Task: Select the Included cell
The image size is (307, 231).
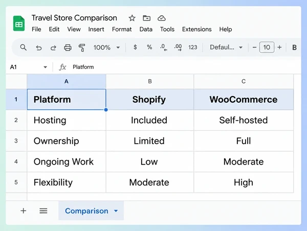Action: coord(150,120)
